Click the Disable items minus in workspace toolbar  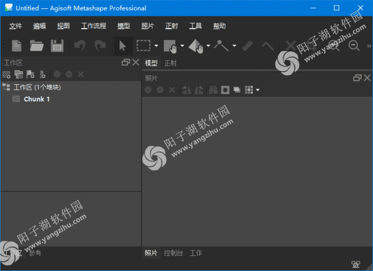(69, 74)
